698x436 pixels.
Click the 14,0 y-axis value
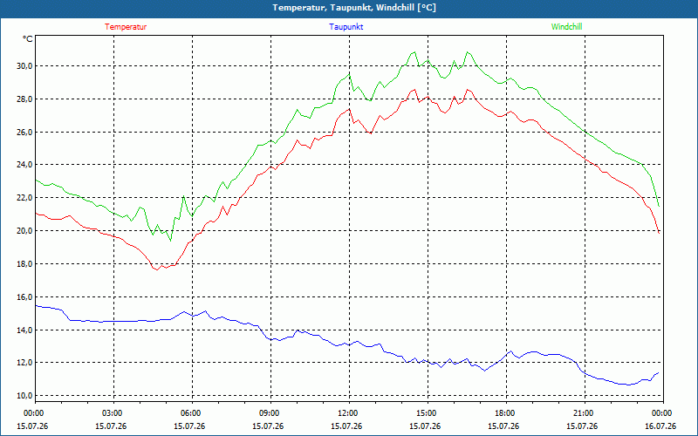click(x=25, y=330)
